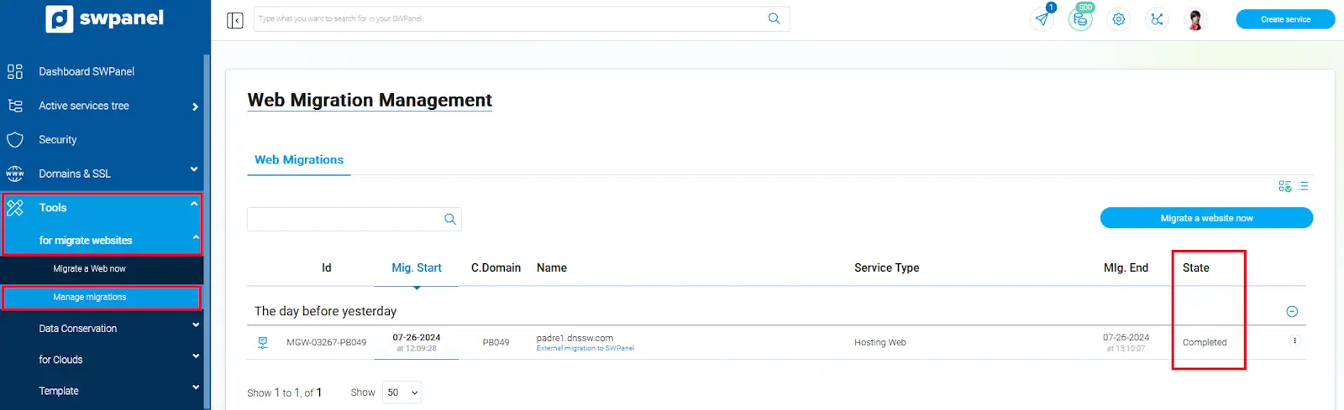
Task: Open the Show 50 rows dropdown
Action: [x=402, y=392]
